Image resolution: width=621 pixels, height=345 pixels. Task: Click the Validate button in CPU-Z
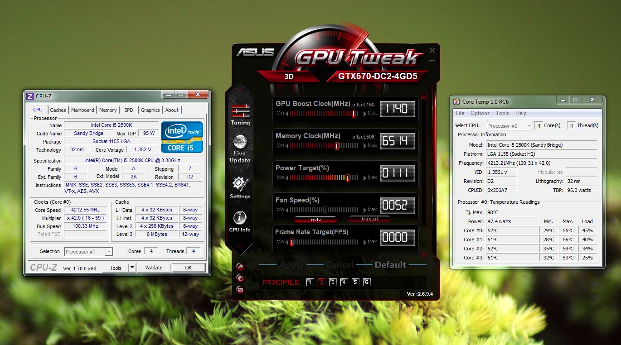[x=154, y=268]
